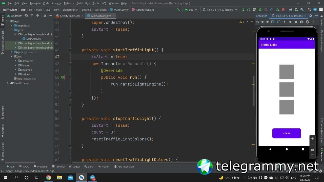The image size is (324, 182).
Task: Expand the Gradle Scripts node
Action: coord(7,83)
